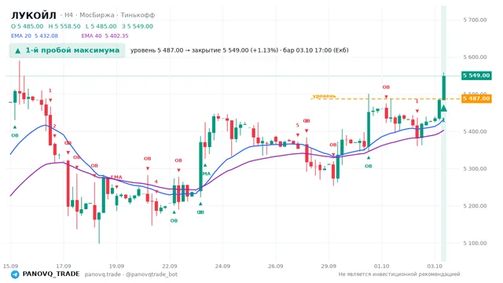
Task: Click the large green breakout arrow marker
Action: click(443, 108)
